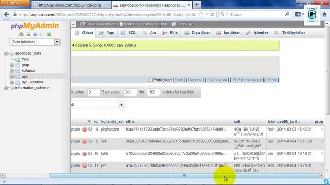This screenshot has width=330, height=185.
Task: Click the horizontal scrollbar thumb
Action: (x=184, y=176)
